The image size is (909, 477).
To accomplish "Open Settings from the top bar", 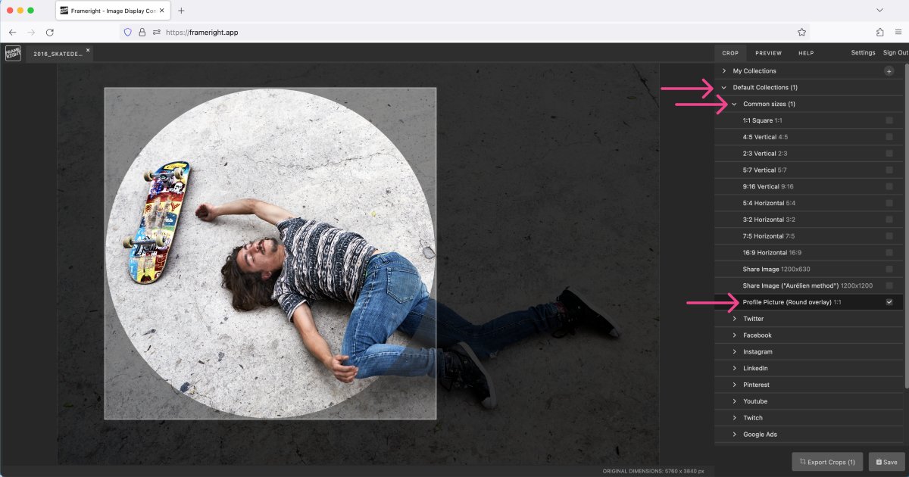I will (863, 52).
